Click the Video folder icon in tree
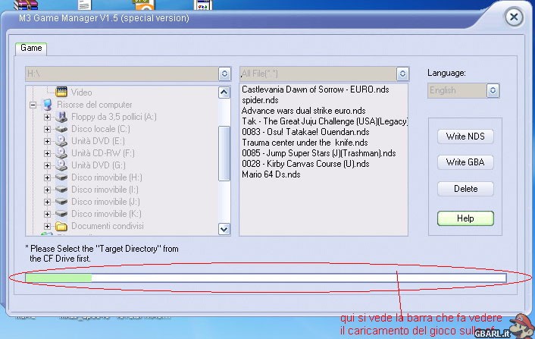 pyautogui.click(x=61, y=92)
